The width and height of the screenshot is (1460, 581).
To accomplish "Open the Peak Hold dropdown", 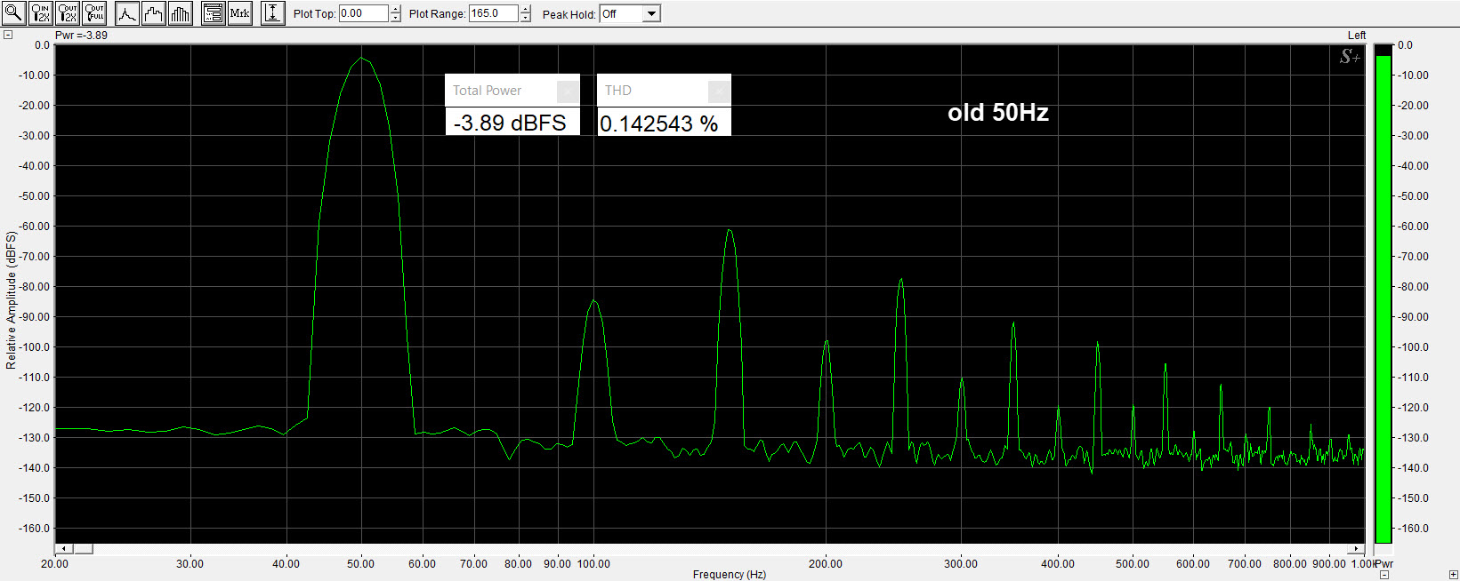I will [x=652, y=14].
